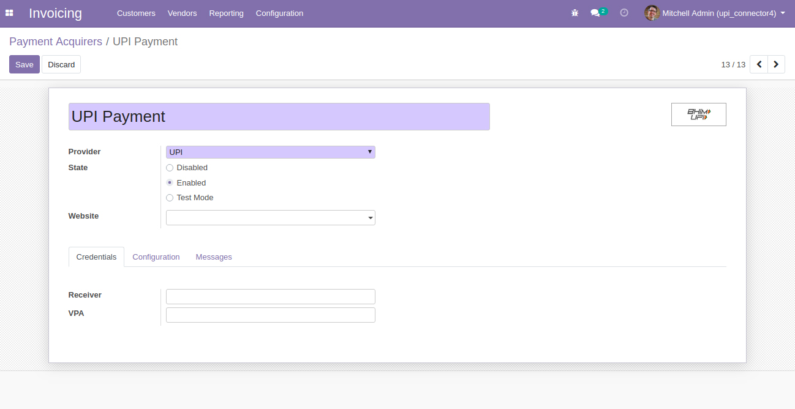Screen dimensions: 795x409
Task: Select the Disabled state radio button
Action: point(170,168)
